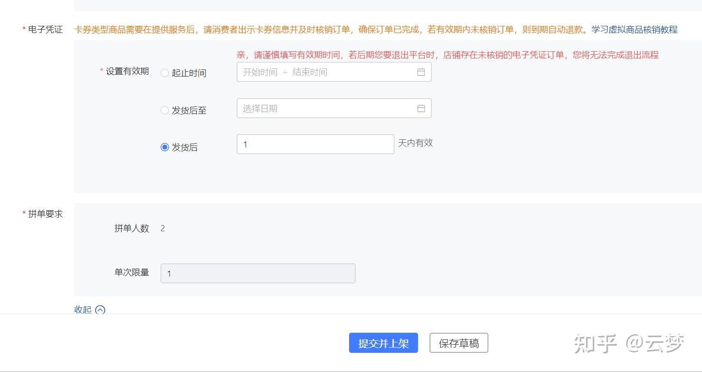This screenshot has height=372, width=702.
Task: Click the 设置有效期 label
Action: pyautogui.click(x=127, y=71)
